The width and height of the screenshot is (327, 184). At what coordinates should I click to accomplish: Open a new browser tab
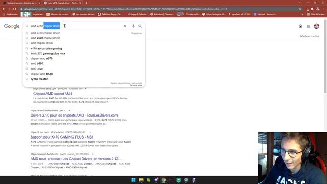86,3
